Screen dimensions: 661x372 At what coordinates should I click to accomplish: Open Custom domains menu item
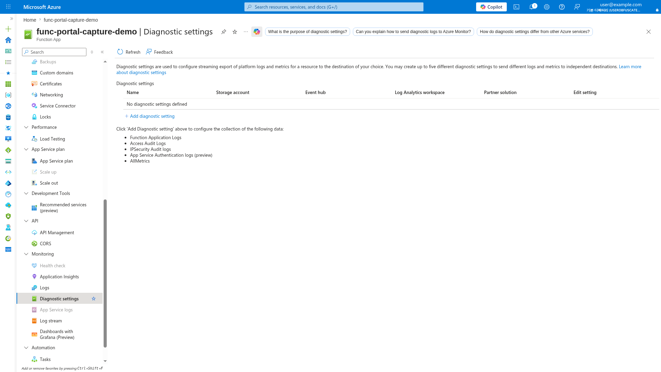pyautogui.click(x=60, y=73)
